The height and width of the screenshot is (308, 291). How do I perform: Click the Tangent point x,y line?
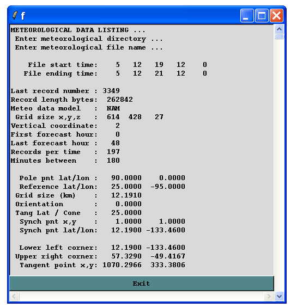point(102,265)
